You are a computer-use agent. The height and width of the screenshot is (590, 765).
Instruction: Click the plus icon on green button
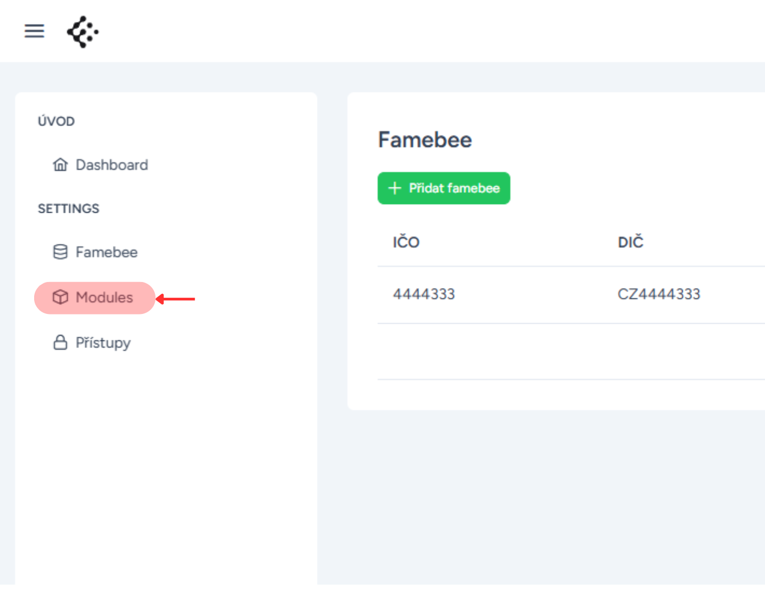tap(395, 188)
